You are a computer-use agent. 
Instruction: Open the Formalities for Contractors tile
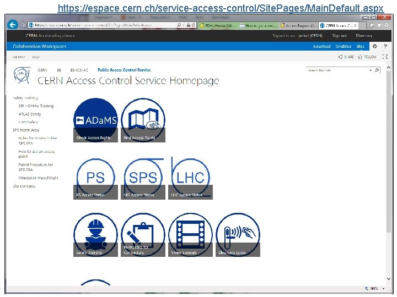pyautogui.click(x=143, y=235)
